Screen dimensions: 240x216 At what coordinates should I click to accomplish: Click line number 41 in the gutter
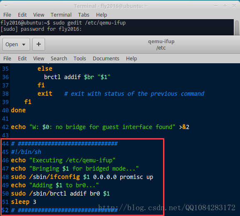click(5, 119)
